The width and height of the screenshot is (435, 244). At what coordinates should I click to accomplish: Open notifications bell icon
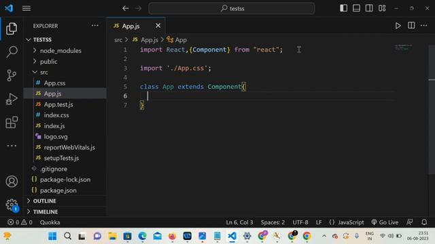coord(424,222)
